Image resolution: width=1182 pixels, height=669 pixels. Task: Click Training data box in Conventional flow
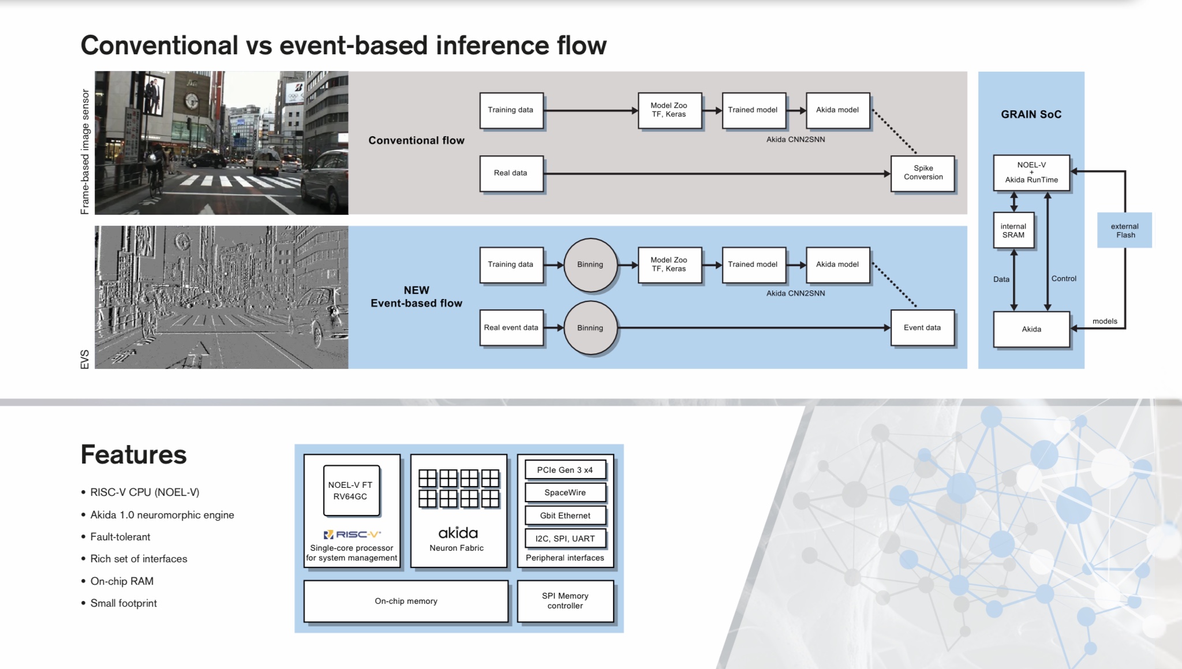tap(511, 110)
